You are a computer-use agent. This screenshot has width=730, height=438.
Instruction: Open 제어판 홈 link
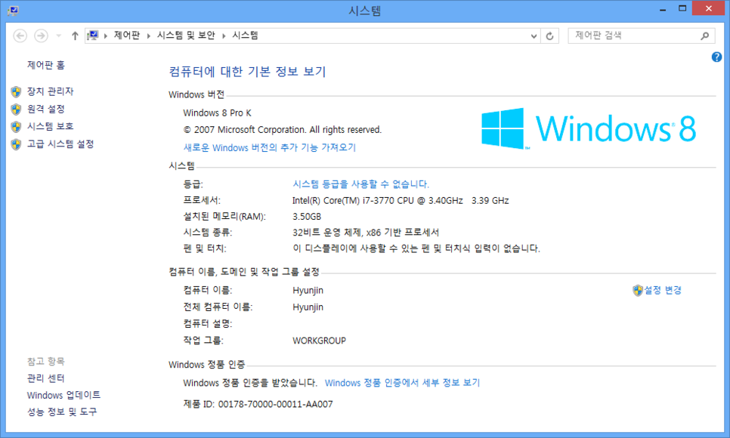(45, 65)
